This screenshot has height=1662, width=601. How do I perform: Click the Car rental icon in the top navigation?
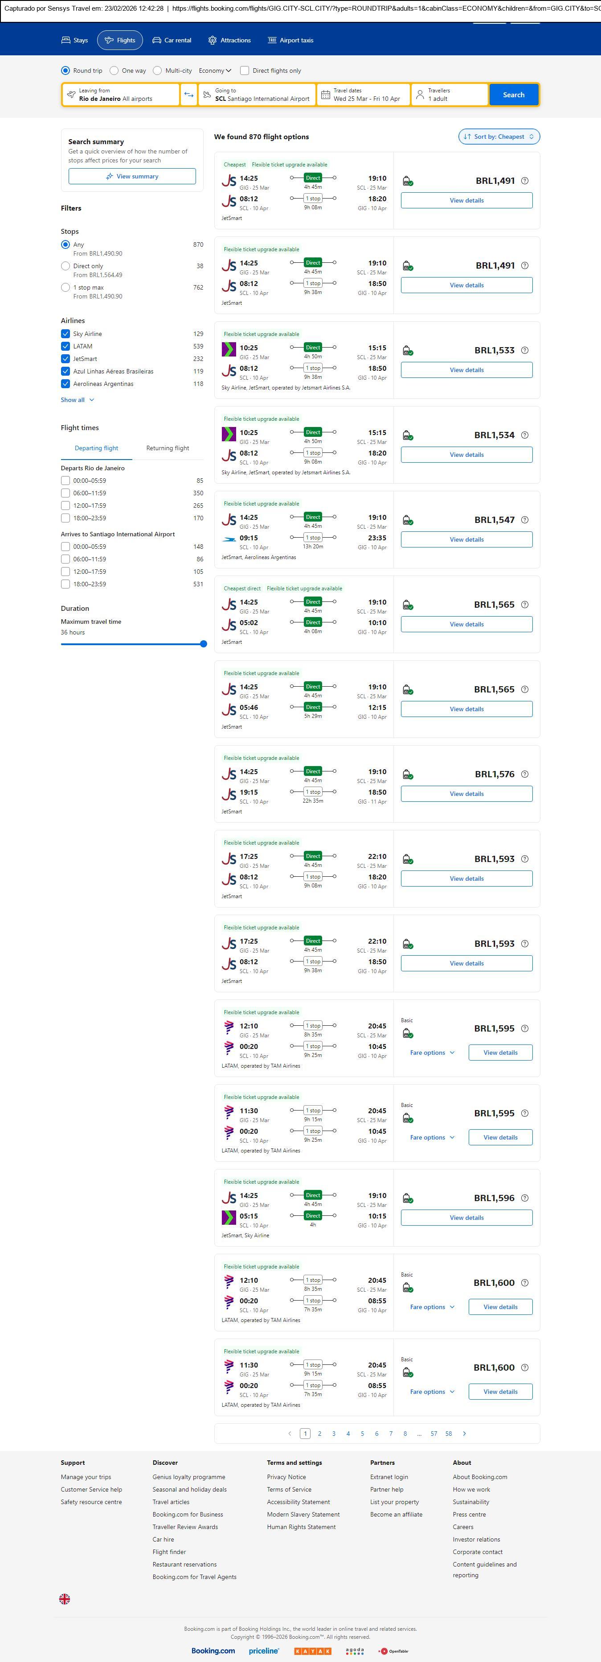(156, 40)
